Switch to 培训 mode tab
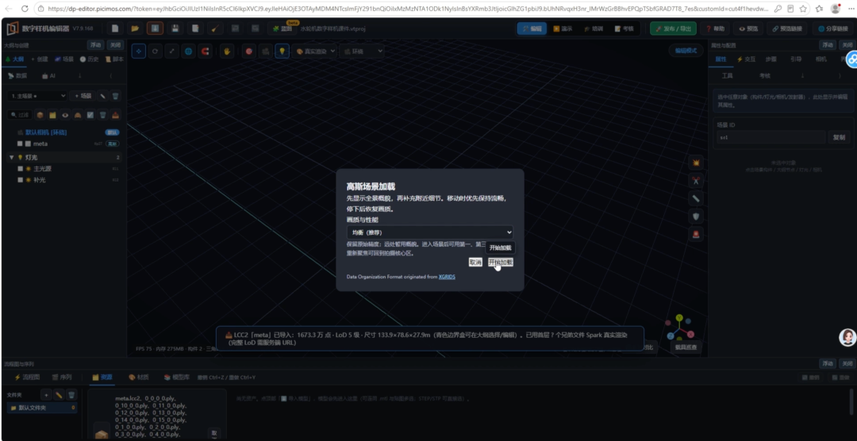The width and height of the screenshot is (857, 441). (x=594, y=29)
